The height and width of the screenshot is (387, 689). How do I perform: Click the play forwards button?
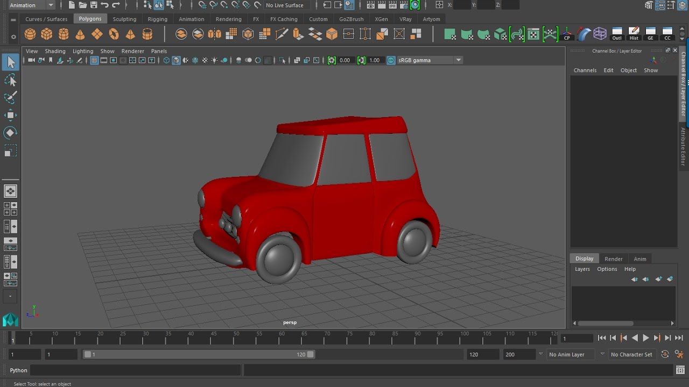646,338
